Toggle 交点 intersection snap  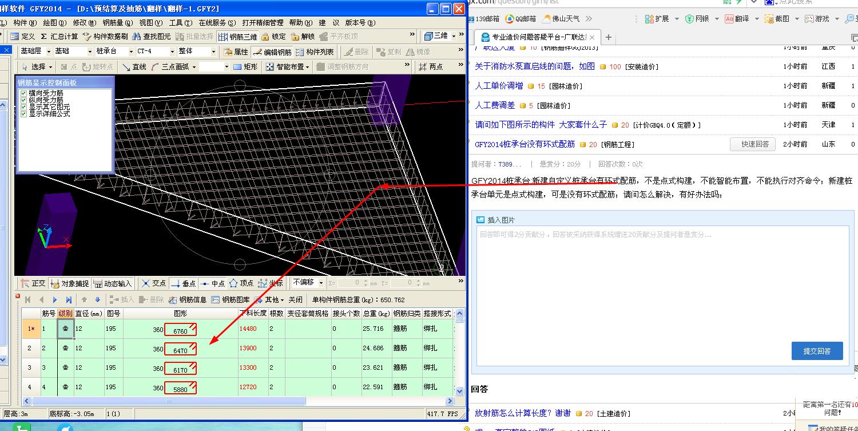(154, 283)
